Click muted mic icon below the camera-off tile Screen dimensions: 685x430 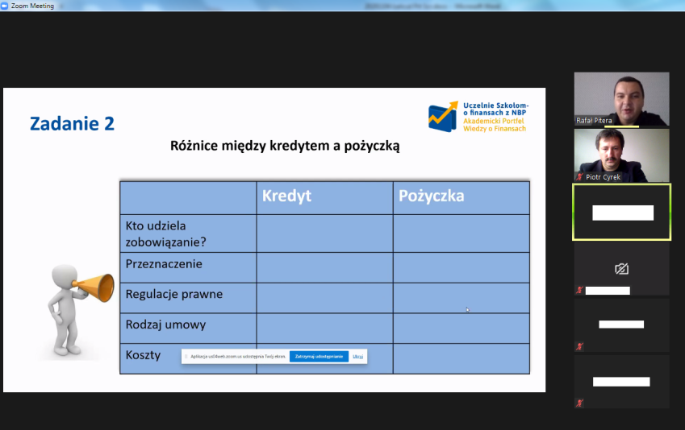click(579, 290)
